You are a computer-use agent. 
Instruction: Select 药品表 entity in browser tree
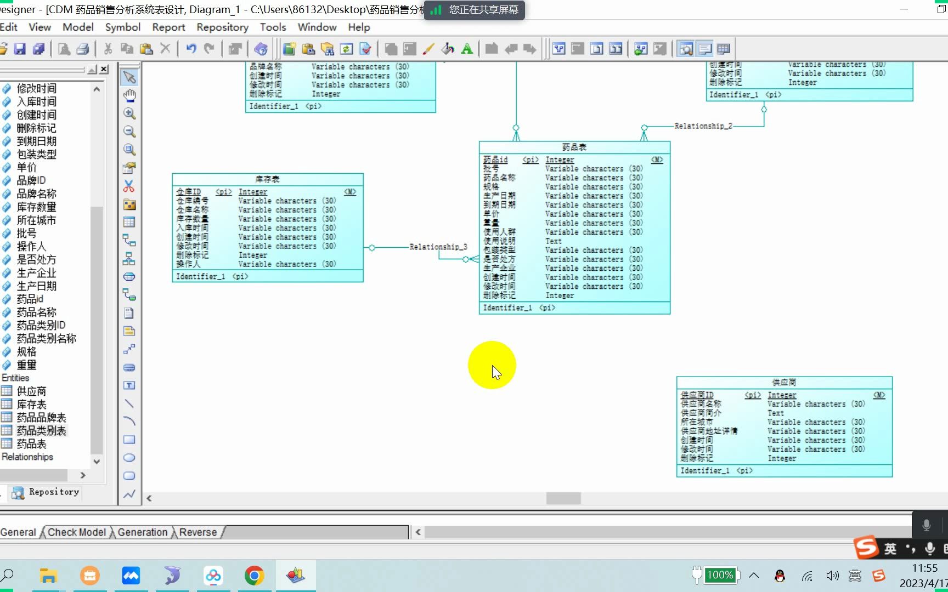(x=31, y=444)
